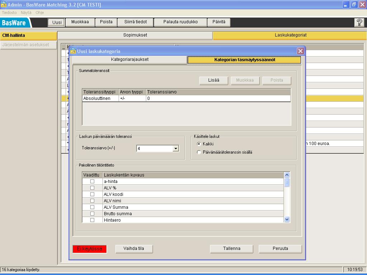Click the dialog title icon beside Uusi laskukategoria
The height and width of the screenshot is (275, 367).
[x=73, y=51]
